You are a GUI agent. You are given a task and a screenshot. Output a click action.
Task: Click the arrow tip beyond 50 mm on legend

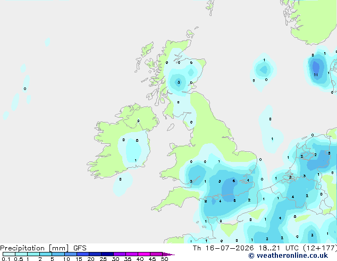pos(168,254)
